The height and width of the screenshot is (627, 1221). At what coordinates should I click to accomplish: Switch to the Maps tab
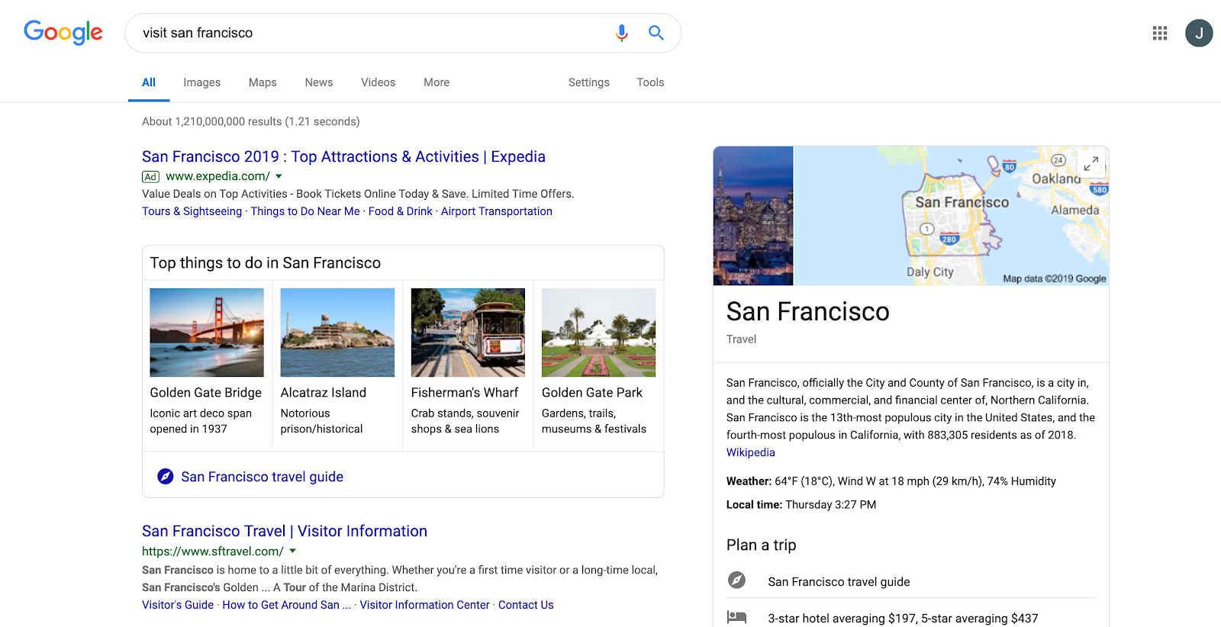point(263,82)
